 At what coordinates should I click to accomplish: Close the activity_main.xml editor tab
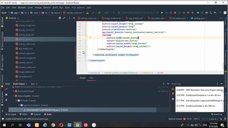(98, 18)
